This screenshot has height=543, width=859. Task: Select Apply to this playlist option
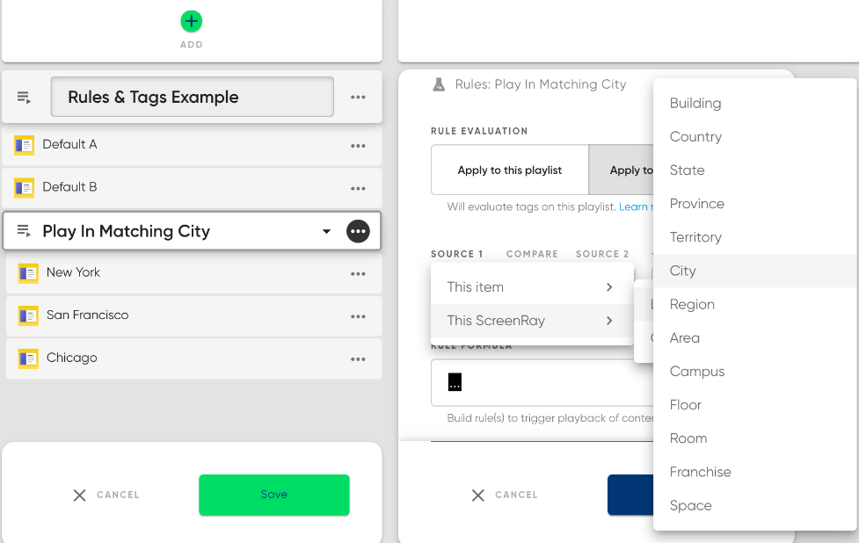click(x=509, y=170)
